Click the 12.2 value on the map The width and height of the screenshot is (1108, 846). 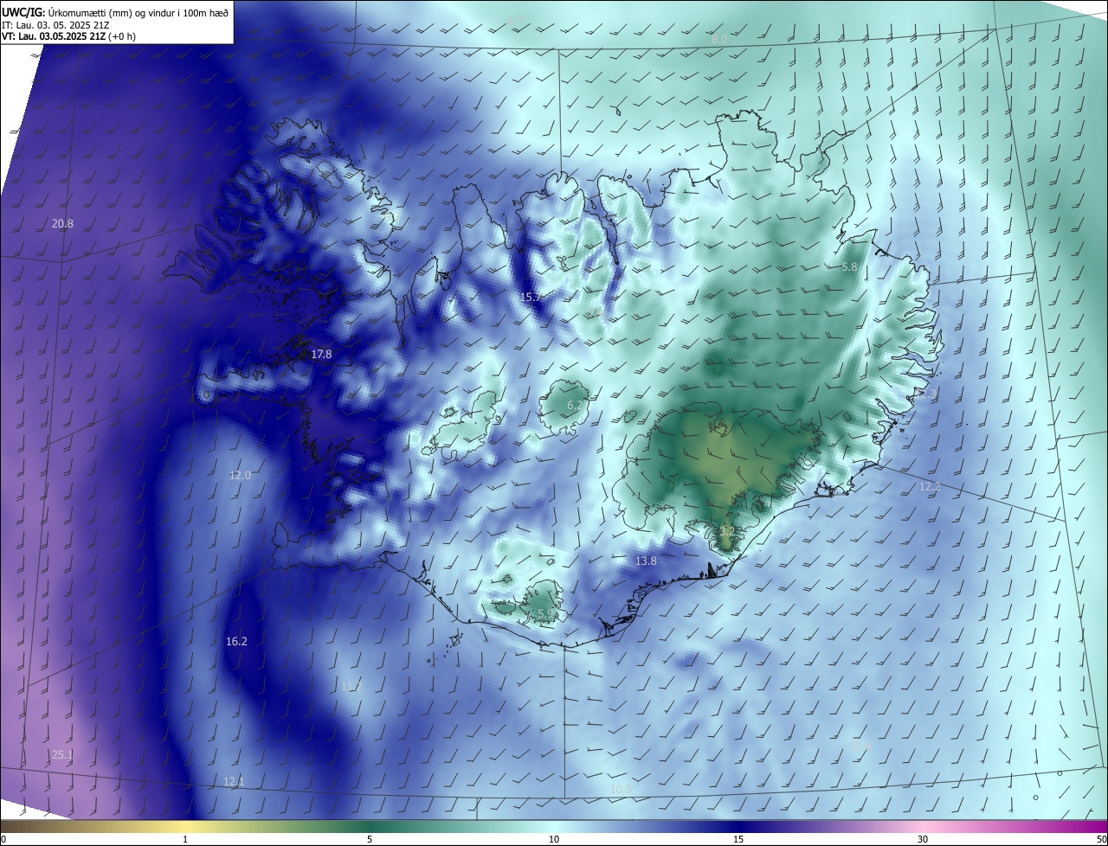[930, 487]
